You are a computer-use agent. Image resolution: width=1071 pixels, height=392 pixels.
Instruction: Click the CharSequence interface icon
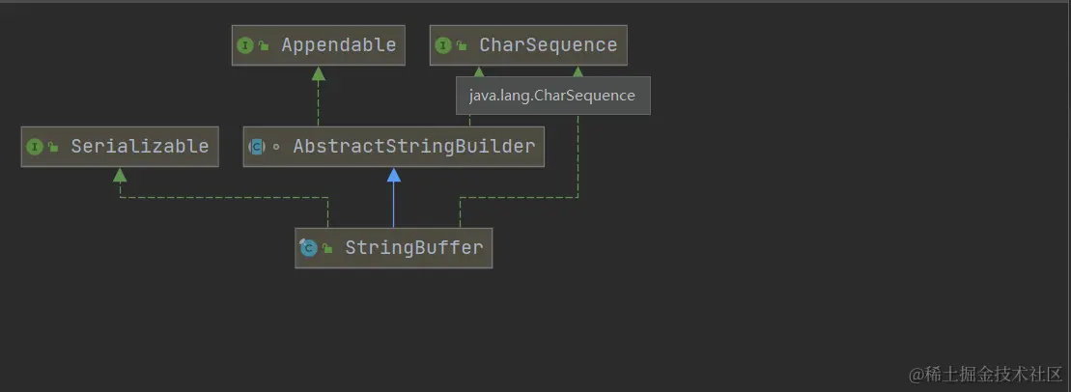coord(443,45)
